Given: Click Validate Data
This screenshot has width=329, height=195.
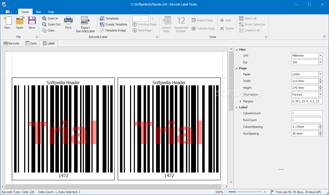Looking at the screenshot, I should point(203,28).
